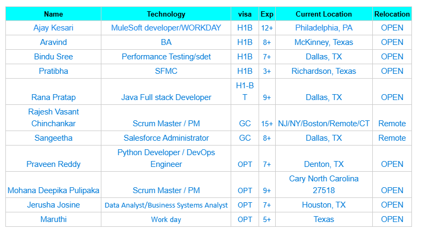Click the Sangeetha name link
This screenshot has width=427, height=237.
53,138
